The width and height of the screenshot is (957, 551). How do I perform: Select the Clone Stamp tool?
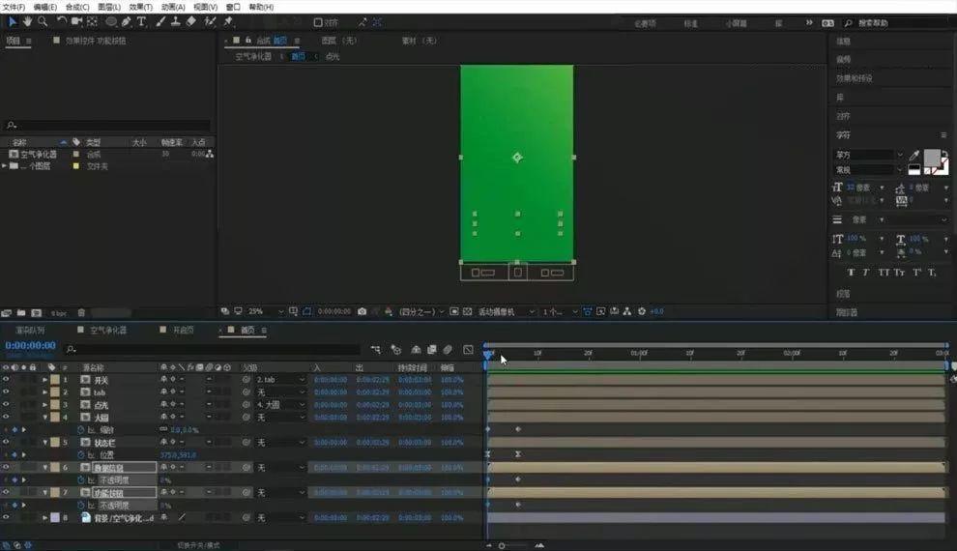(175, 22)
